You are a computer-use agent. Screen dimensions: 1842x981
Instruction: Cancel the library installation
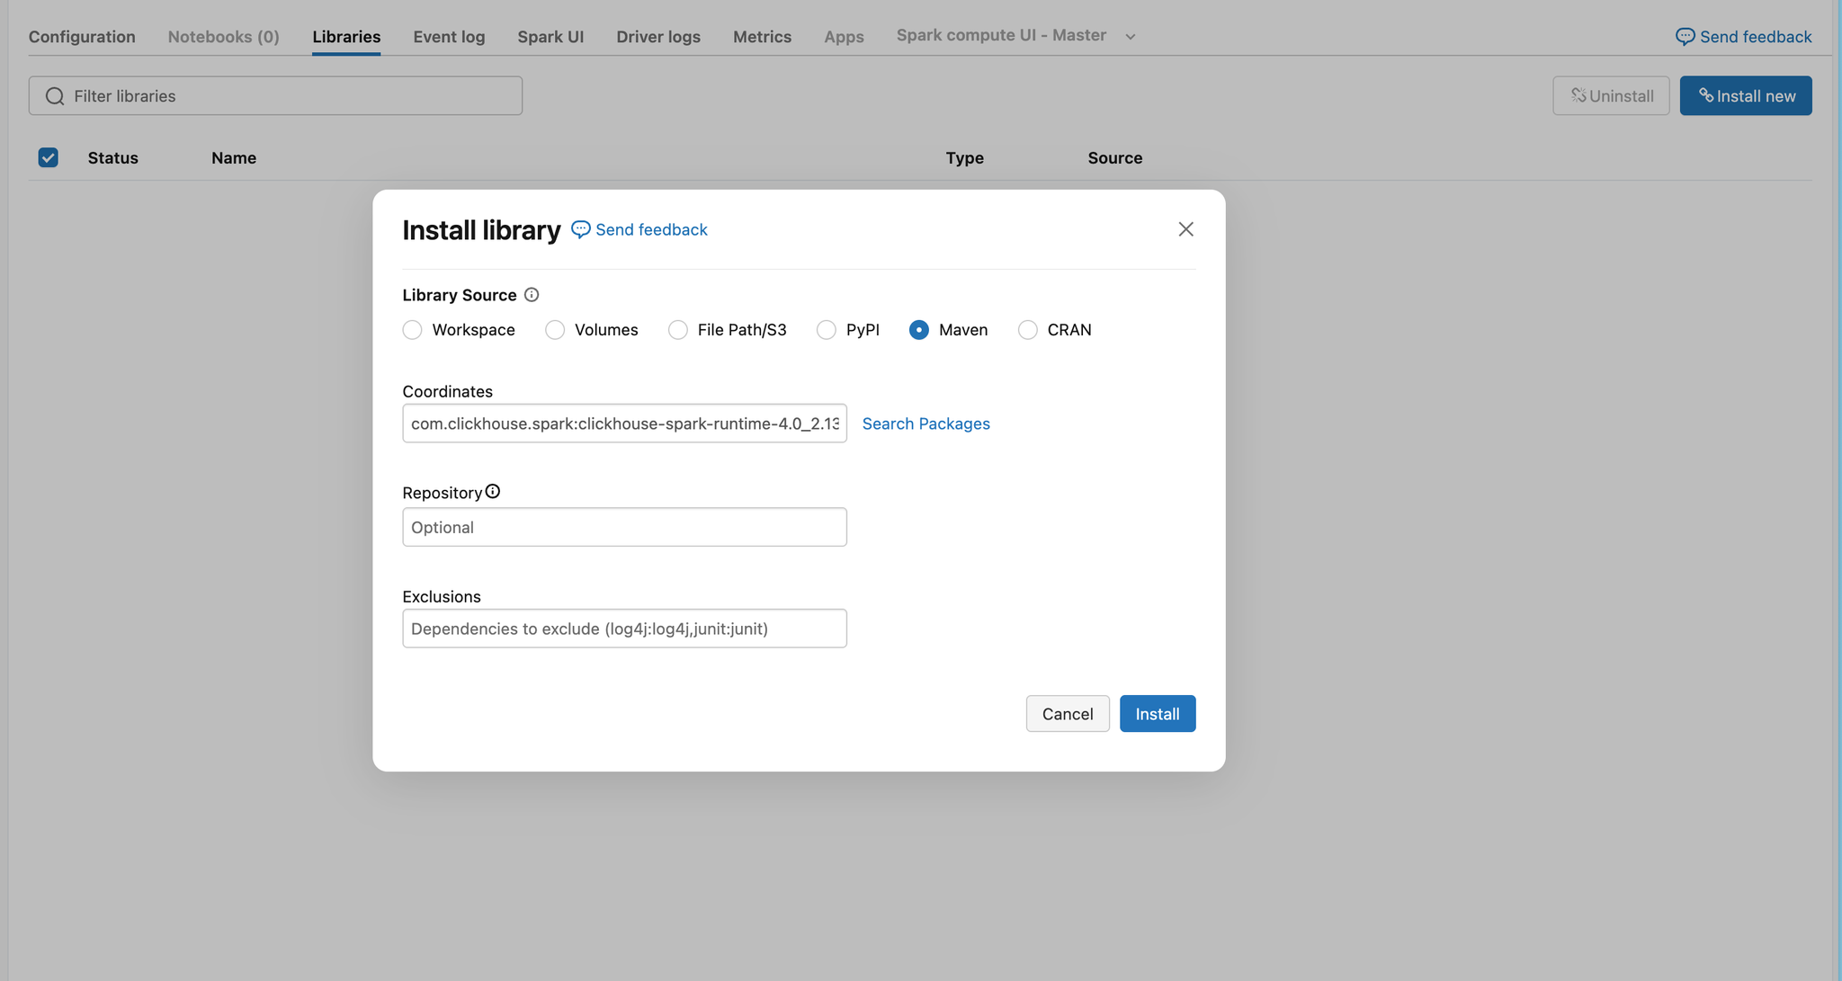[1067, 713]
